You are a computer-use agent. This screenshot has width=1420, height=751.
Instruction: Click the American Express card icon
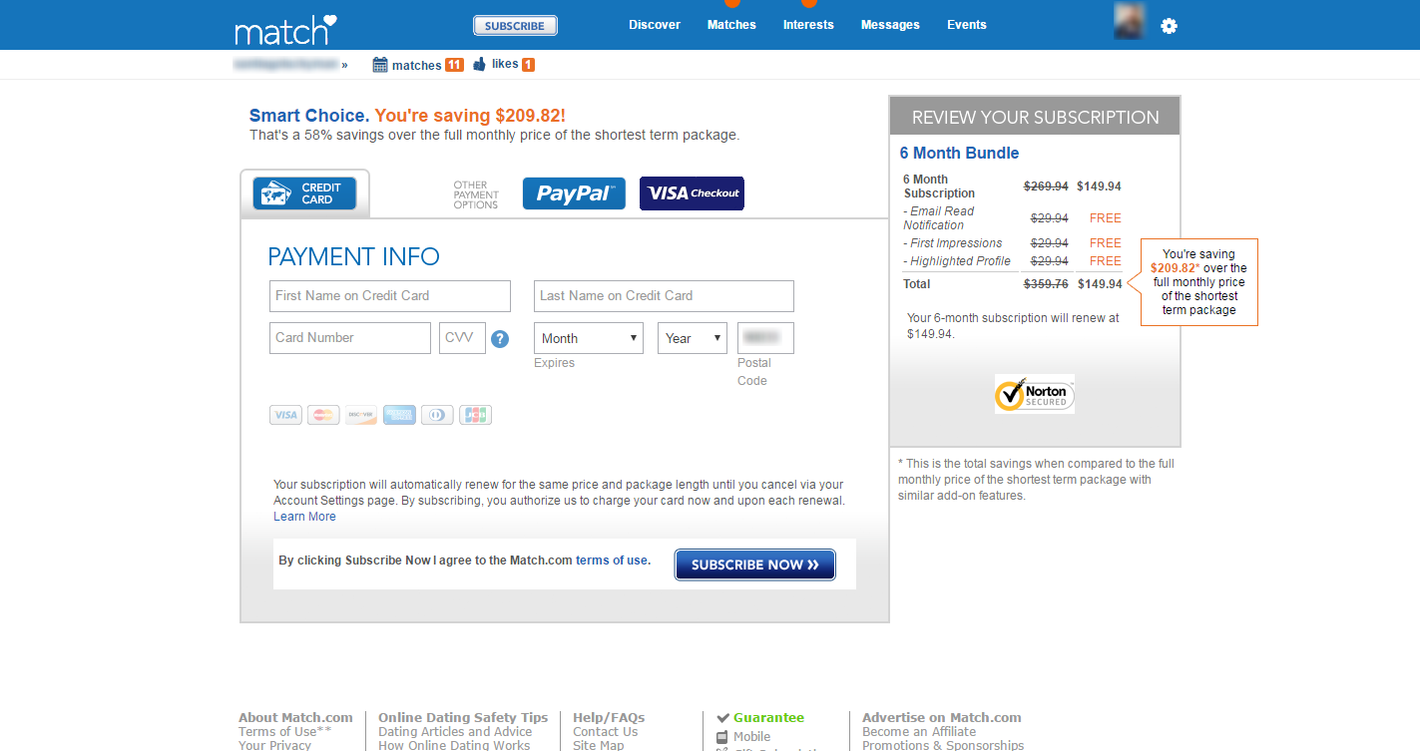point(399,415)
